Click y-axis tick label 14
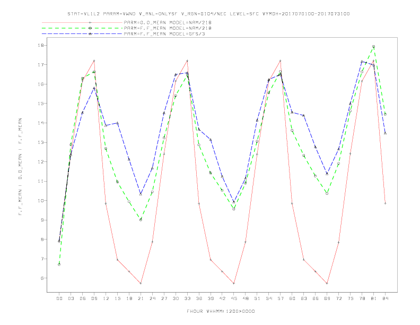Viewport: 420px width, 325px height. coord(41,123)
